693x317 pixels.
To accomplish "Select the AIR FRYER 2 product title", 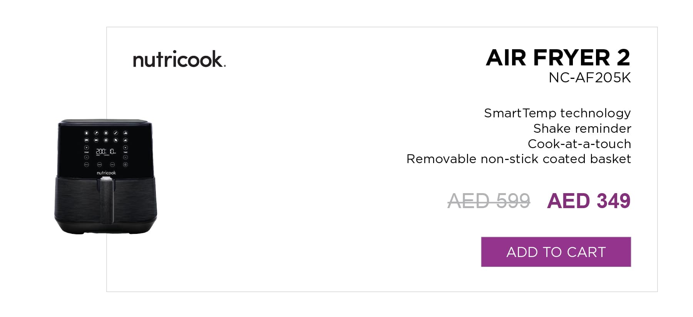I will coord(558,57).
